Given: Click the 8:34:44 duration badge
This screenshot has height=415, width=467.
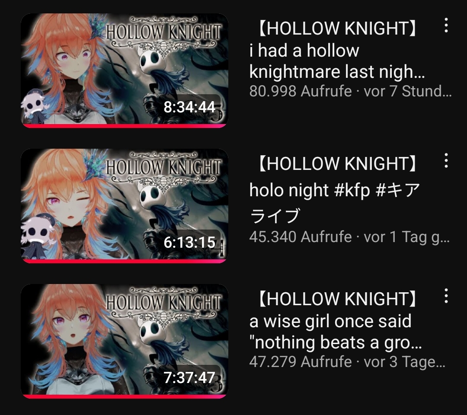Looking at the screenshot, I should coord(189,107).
